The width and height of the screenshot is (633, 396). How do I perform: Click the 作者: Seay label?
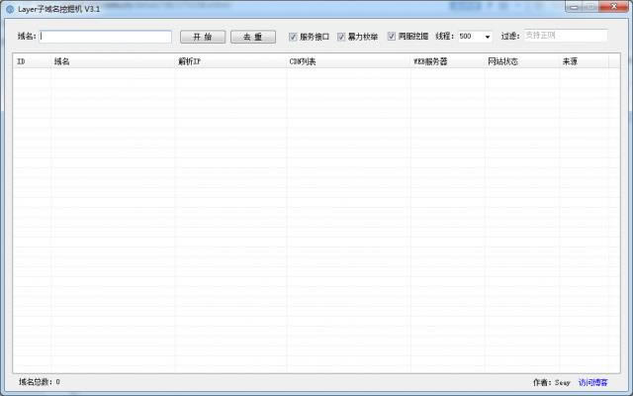551,382
